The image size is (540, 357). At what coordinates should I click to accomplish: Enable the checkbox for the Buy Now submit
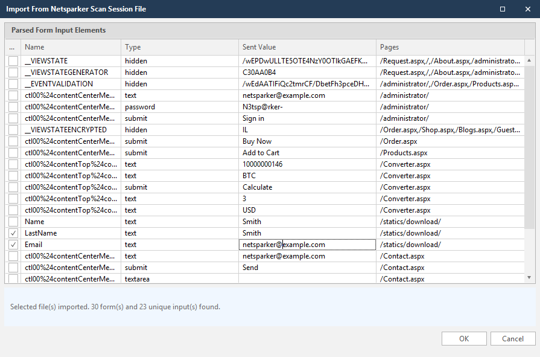(x=13, y=141)
